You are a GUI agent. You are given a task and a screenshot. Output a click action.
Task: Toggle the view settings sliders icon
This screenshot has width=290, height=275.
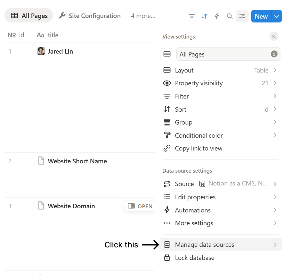coord(242,16)
